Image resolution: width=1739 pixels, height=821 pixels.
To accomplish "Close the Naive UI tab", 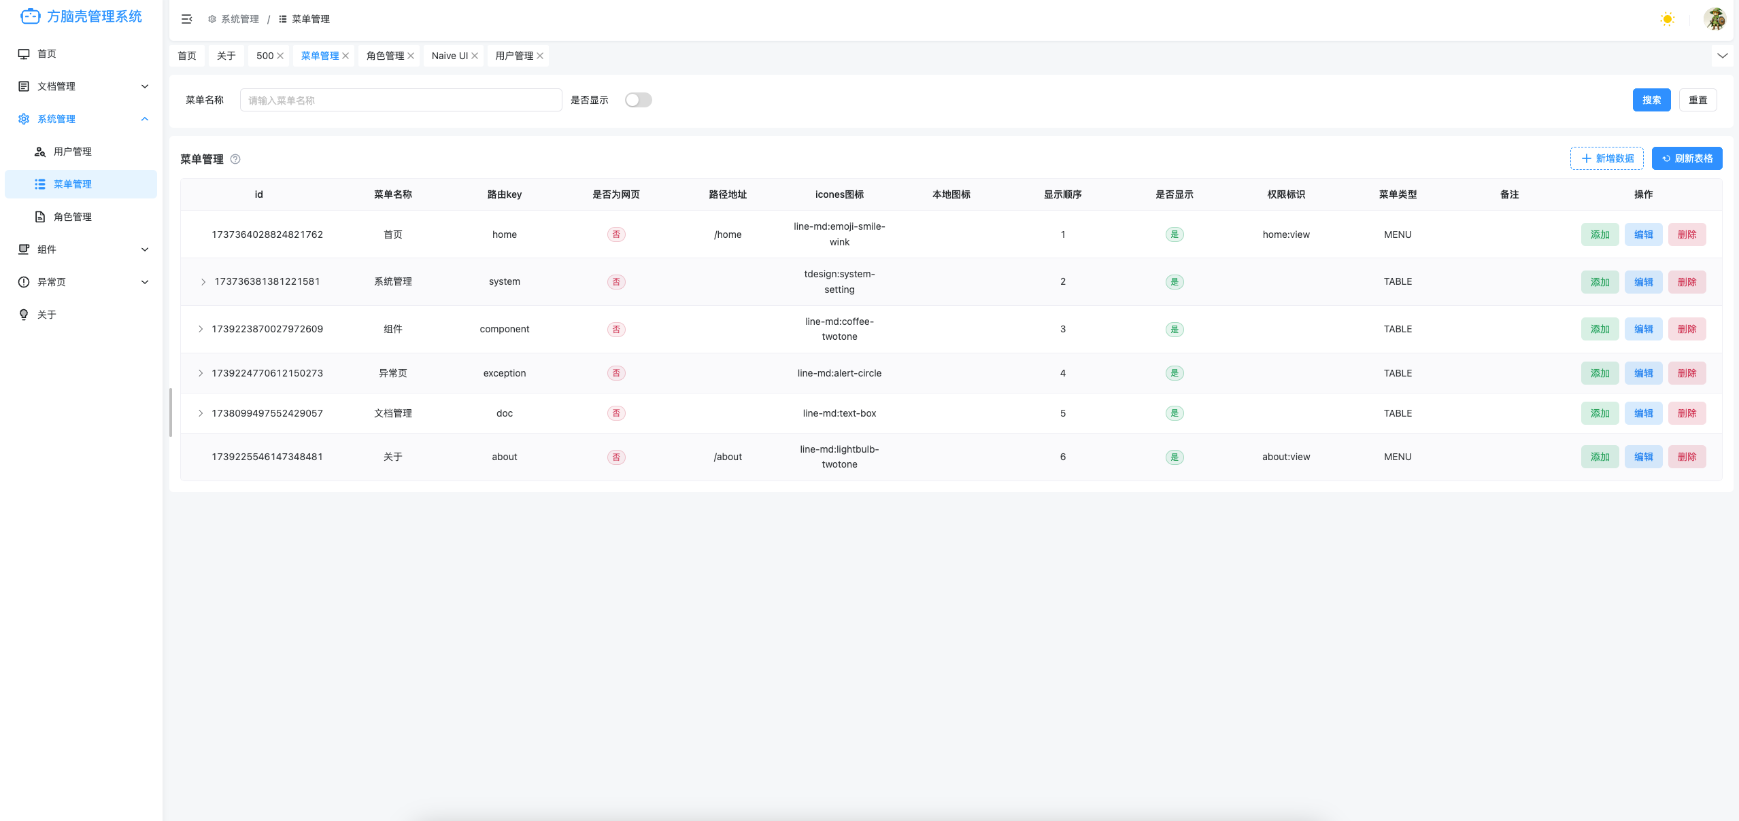I will [475, 56].
